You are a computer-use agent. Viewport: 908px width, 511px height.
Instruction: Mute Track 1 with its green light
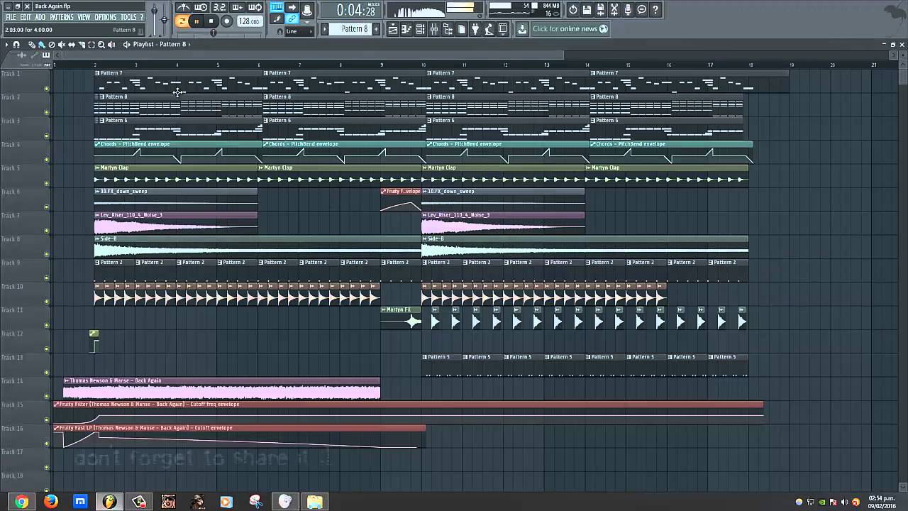coord(47,89)
